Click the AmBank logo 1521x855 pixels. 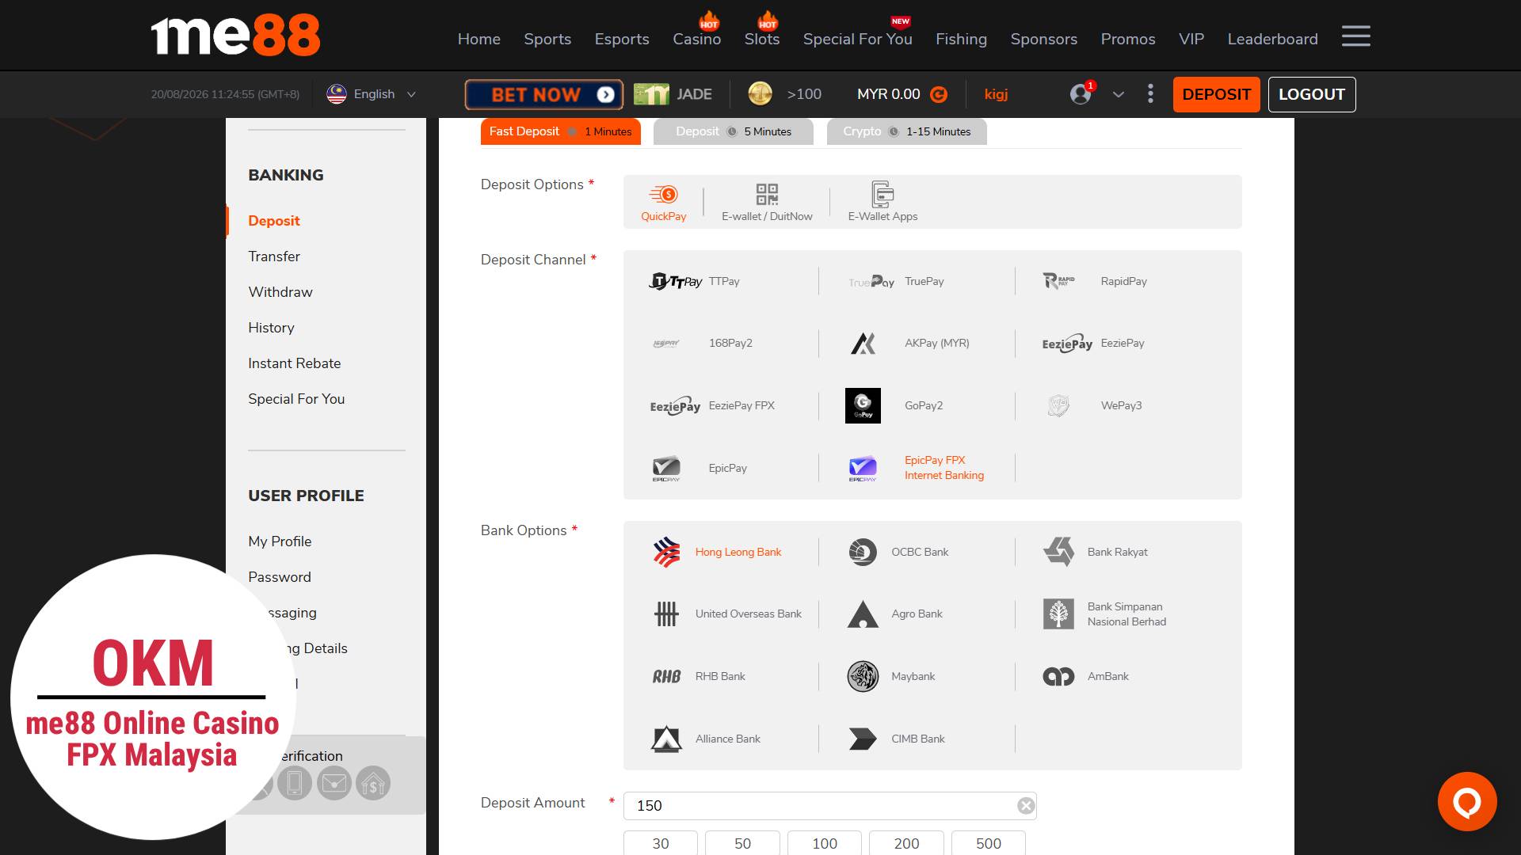tap(1058, 677)
